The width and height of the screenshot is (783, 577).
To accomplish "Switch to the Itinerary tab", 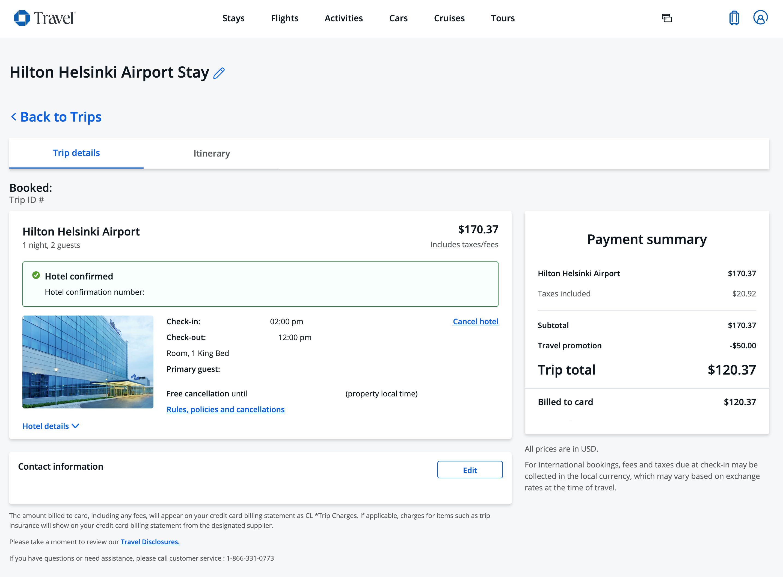I will pos(212,153).
